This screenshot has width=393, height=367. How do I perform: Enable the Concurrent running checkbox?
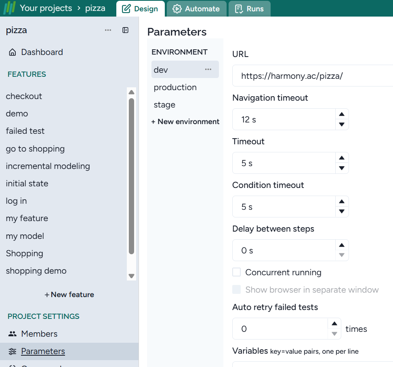point(237,272)
